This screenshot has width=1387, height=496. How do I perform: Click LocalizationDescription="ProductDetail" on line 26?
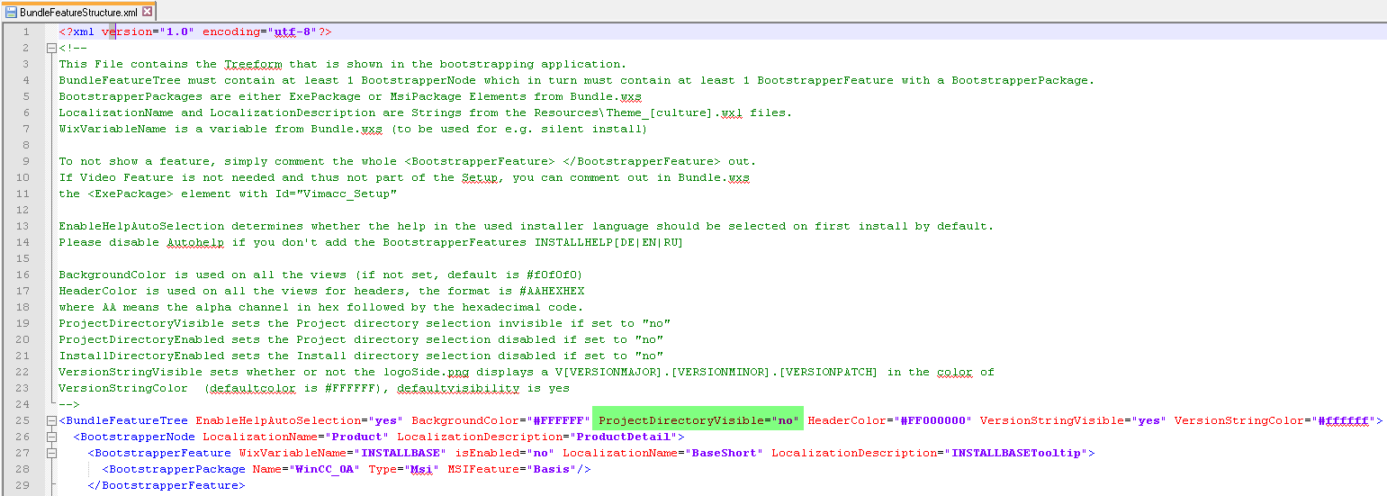click(x=537, y=437)
